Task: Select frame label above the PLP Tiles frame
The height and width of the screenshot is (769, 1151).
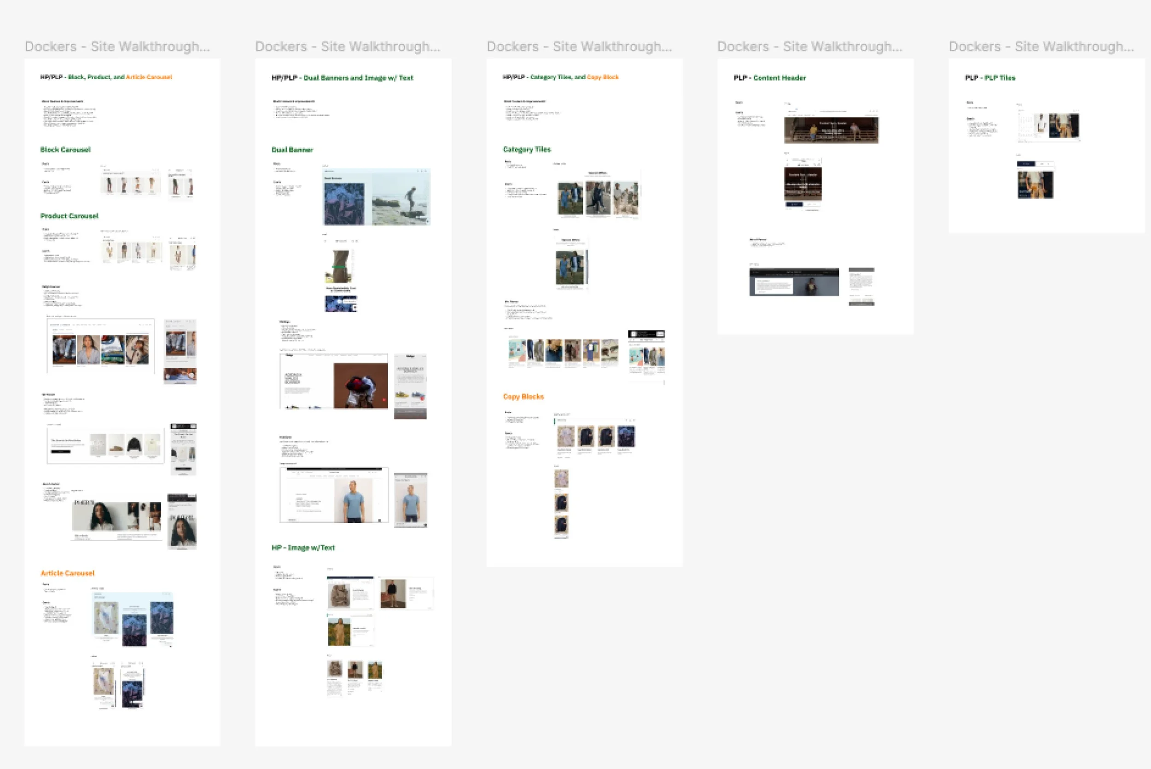Action: (x=1041, y=46)
